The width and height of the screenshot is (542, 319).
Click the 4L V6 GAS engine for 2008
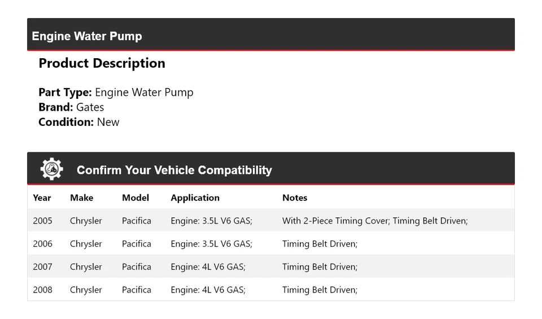coord(208,290)
